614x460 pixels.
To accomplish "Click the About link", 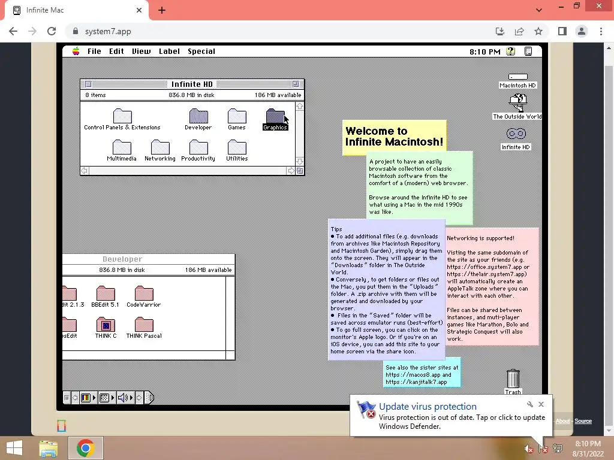I will pyautogui.click(x=562, y=421).
